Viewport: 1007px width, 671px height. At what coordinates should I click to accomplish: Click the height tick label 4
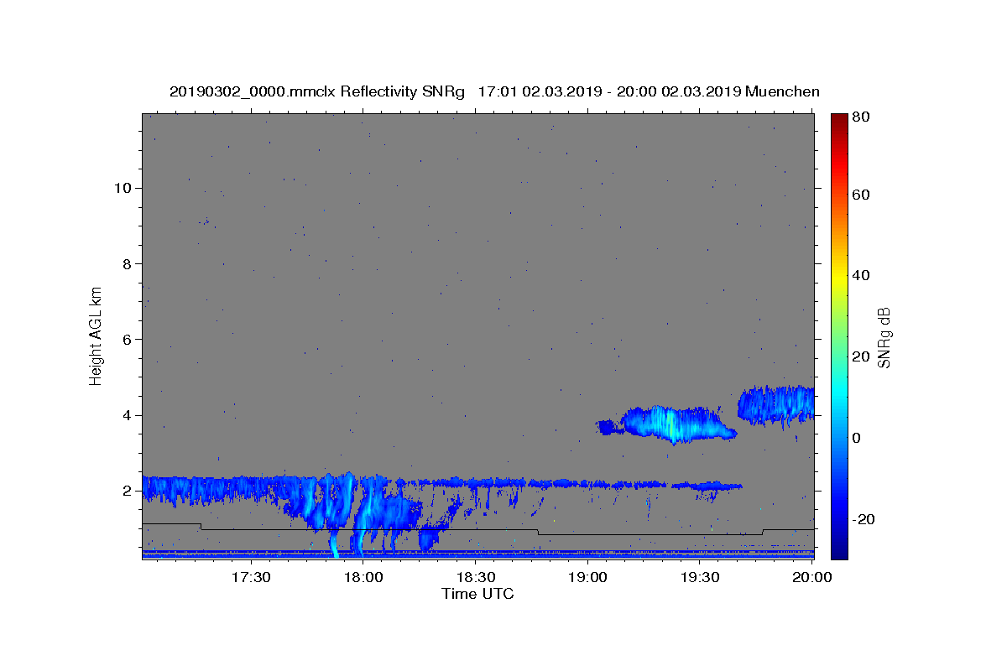click(127, 415)
